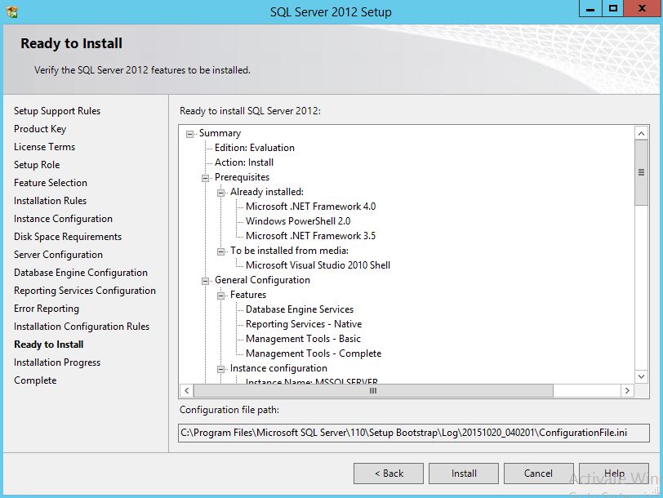
Task: Cancel the SQL Server setup
Action: click(538, 474)
